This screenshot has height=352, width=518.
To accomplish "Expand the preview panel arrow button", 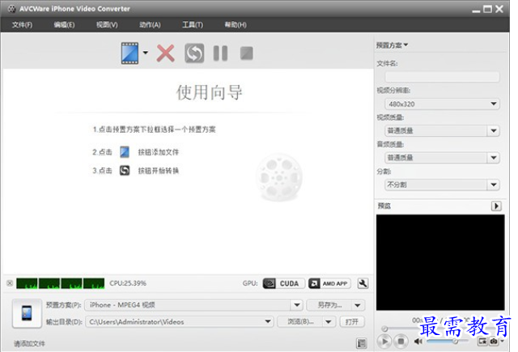I will [496, 206].
